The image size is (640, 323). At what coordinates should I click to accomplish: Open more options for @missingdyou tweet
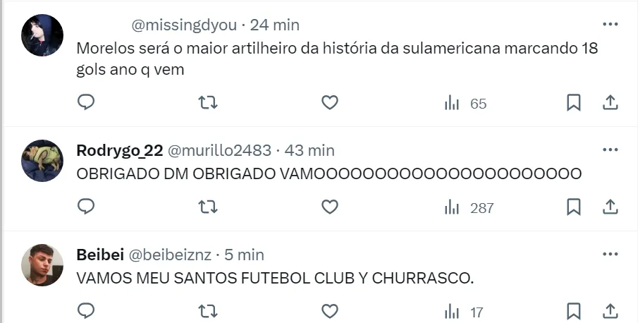point(610,24)
